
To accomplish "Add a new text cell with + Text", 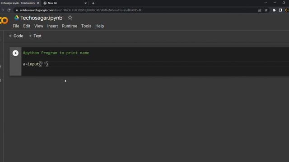I will coord(35,36).
